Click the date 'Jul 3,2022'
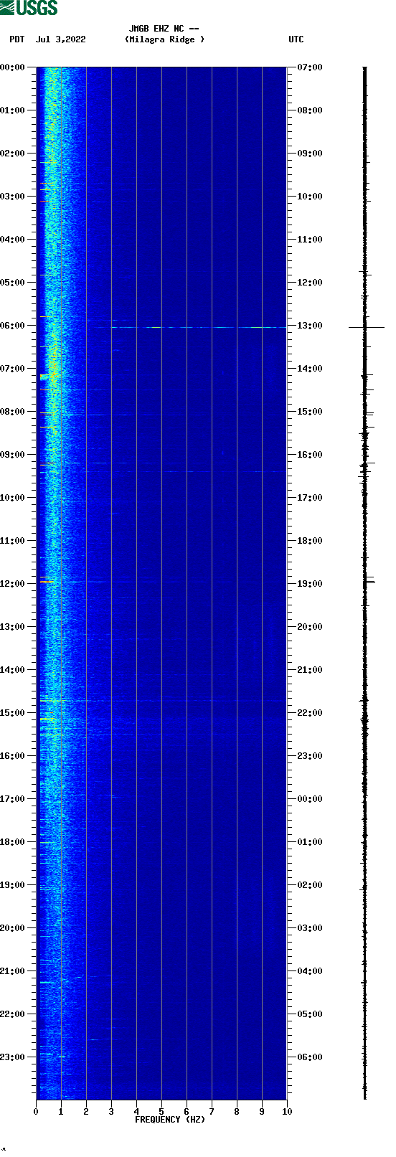Image resolution: width=396 pixels, height=1157 pixels. pos(61,39)
